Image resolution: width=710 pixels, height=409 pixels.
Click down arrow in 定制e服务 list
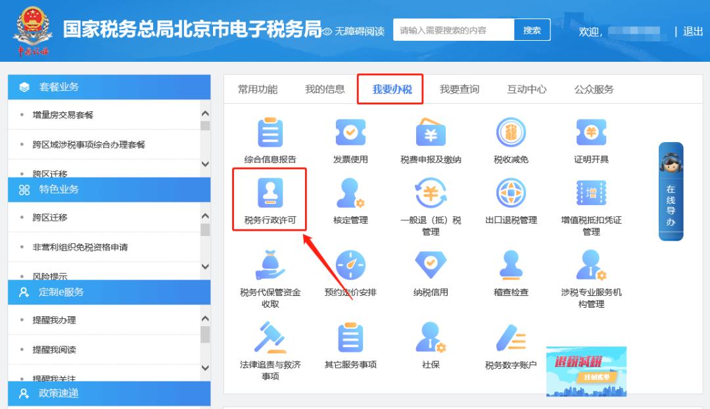point(205,368)
